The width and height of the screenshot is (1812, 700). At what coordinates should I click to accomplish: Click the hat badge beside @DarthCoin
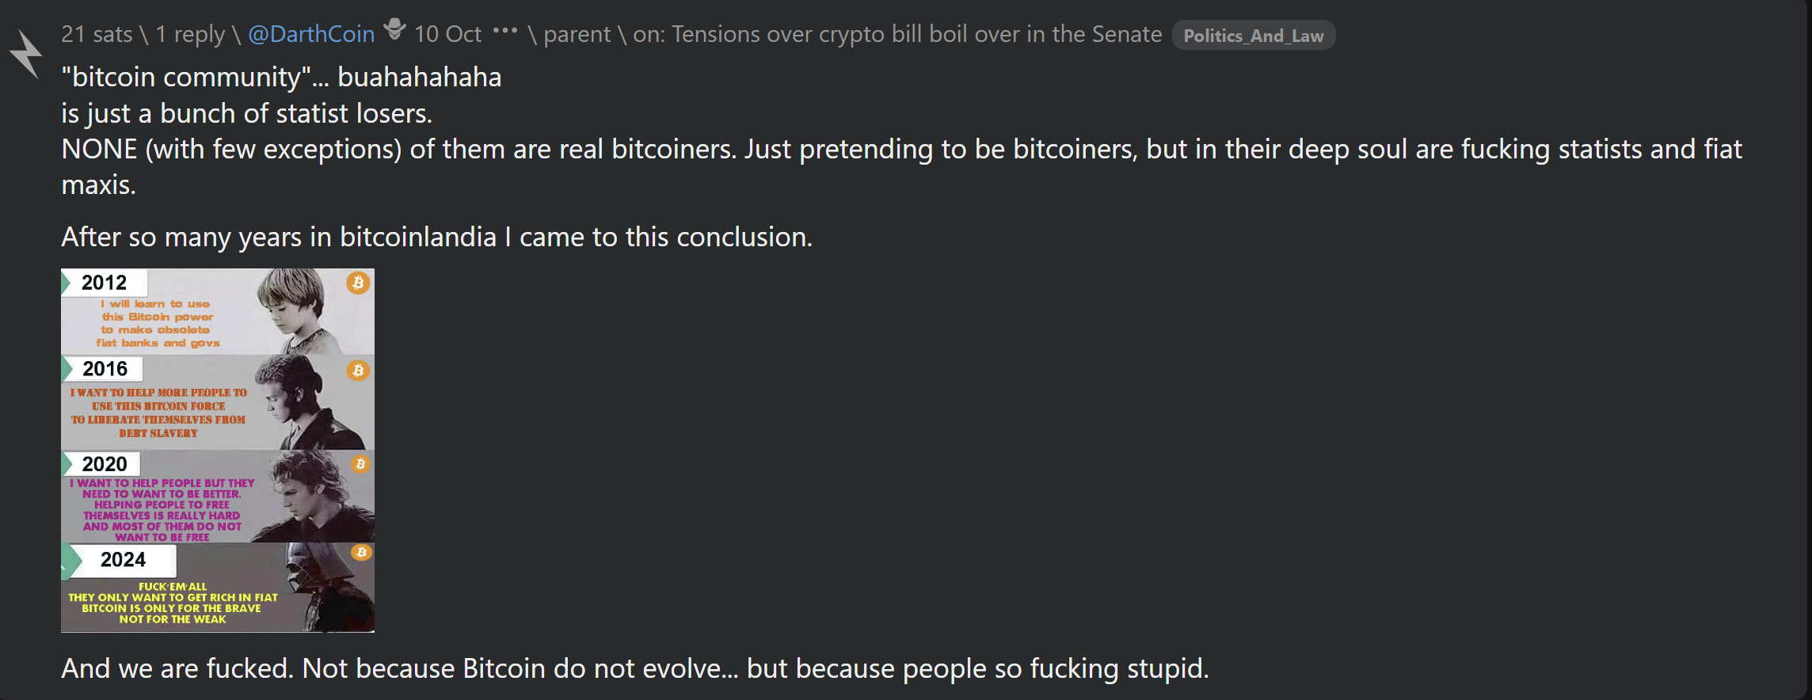394,32
